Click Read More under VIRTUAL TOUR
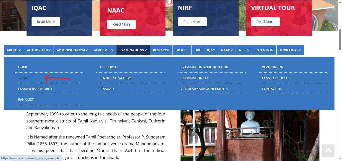 [265, 22]
